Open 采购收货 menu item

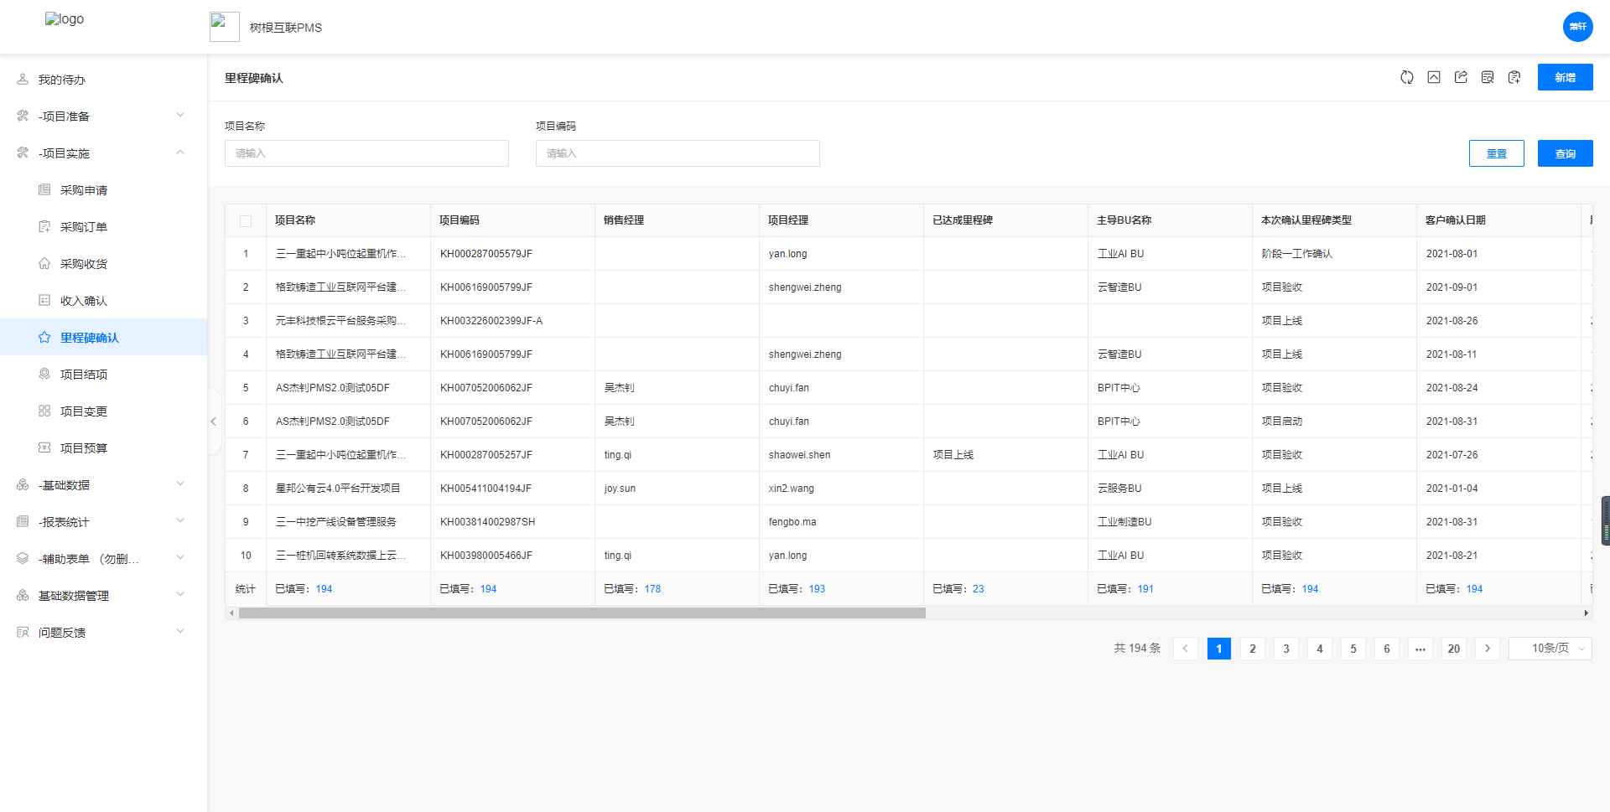104,264
